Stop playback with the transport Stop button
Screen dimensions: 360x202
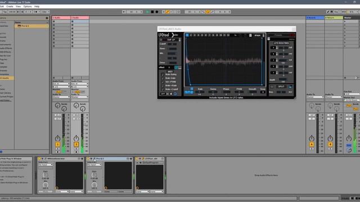click(x=152, y=12)
